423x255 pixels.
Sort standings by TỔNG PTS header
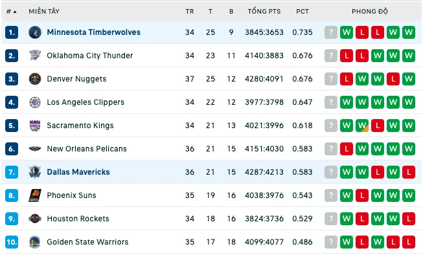coord(264,11)
